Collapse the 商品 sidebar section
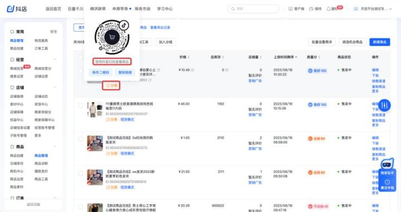Viewport: 401px width, 212px height. coord(55,147)
